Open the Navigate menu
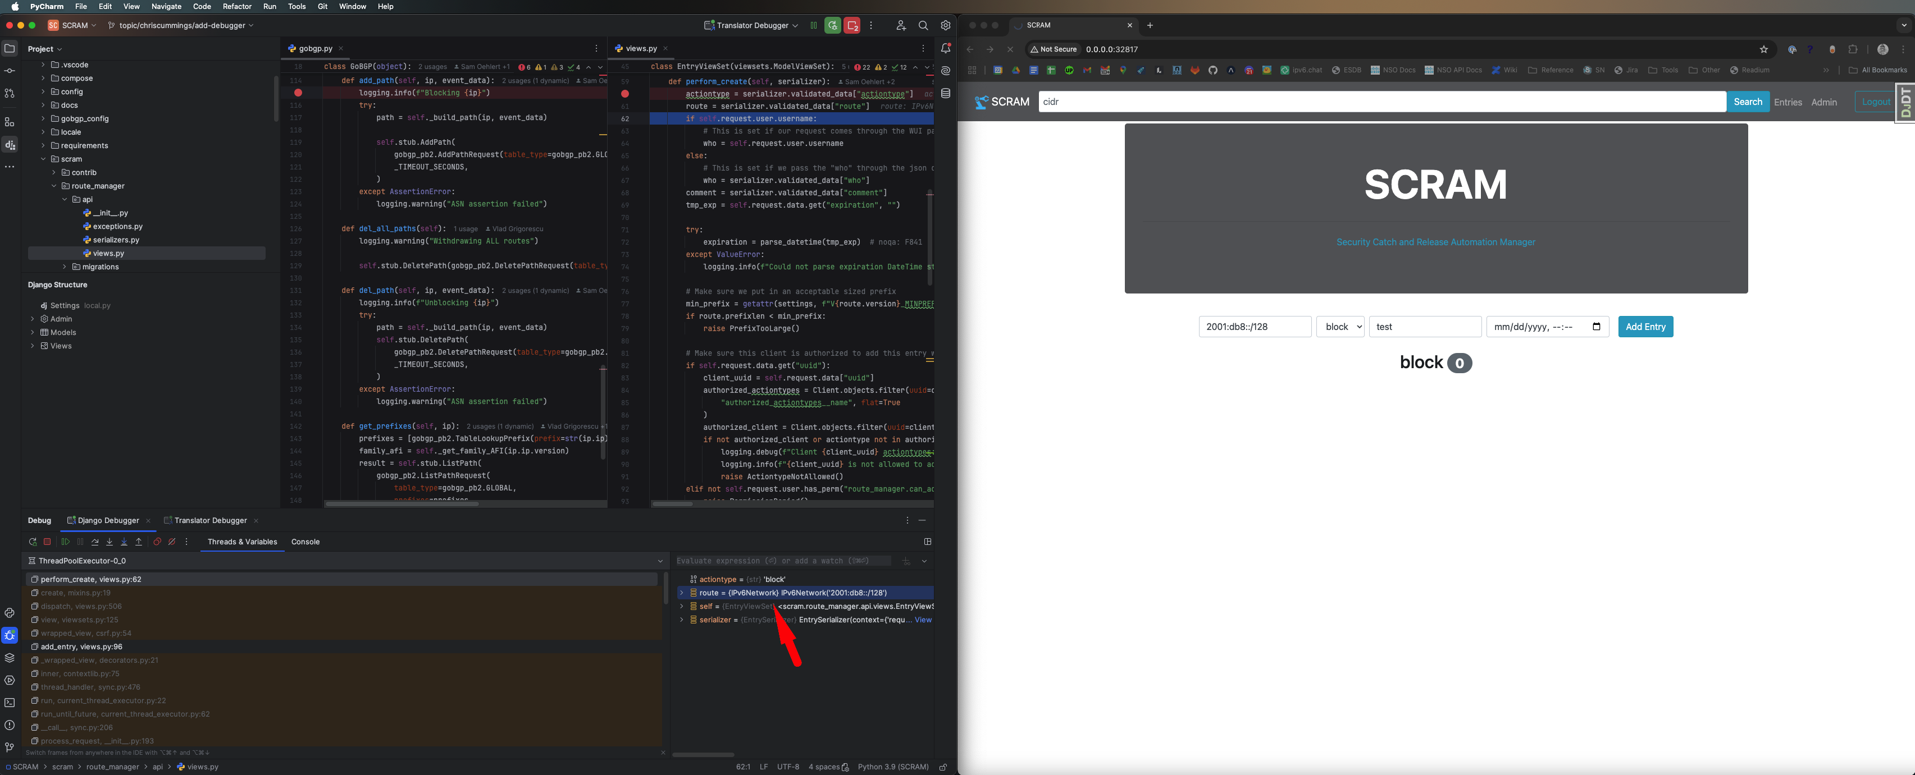 [x=166, y=6]
